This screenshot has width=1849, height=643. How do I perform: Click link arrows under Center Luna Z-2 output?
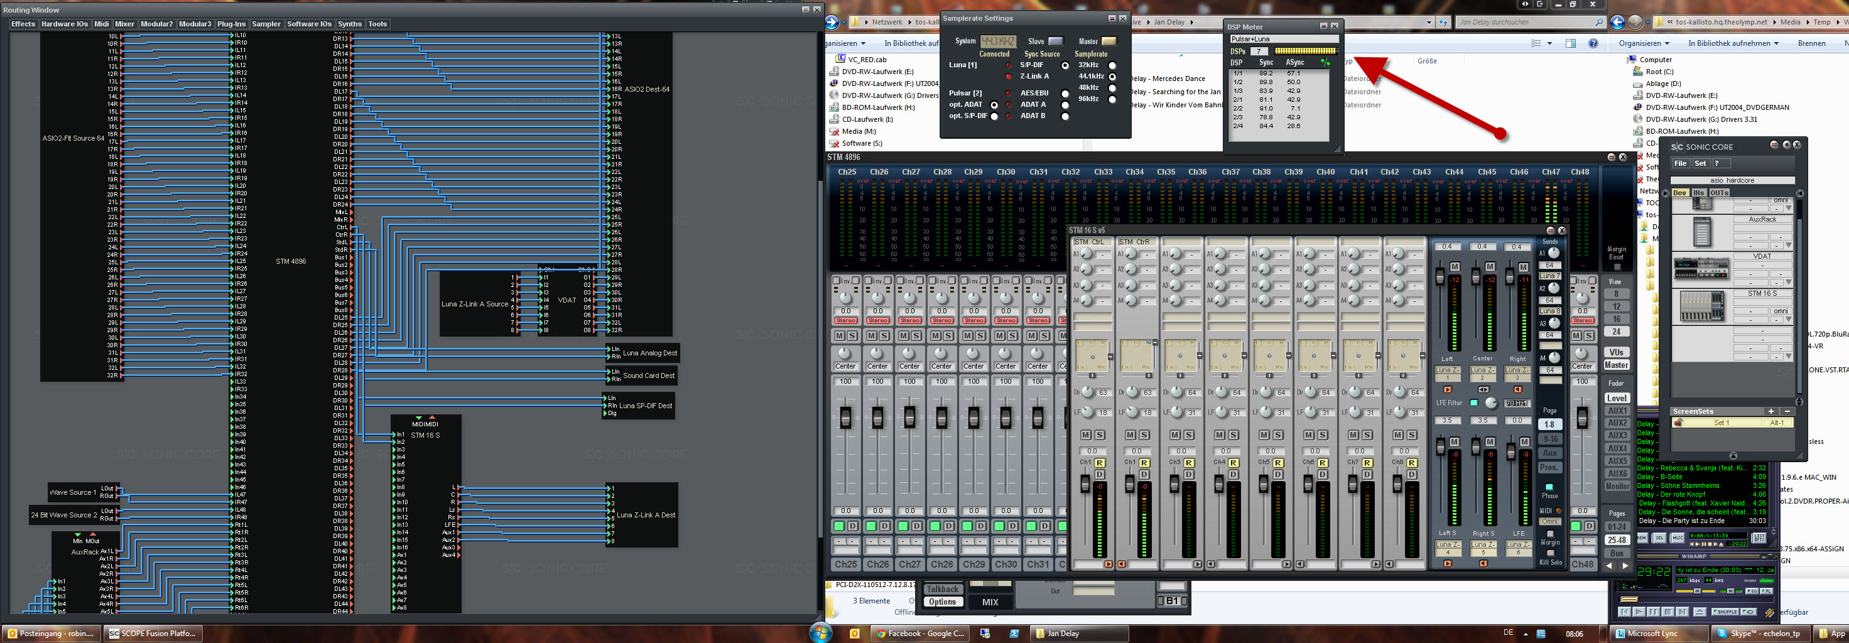click(x=1483, y=390)
